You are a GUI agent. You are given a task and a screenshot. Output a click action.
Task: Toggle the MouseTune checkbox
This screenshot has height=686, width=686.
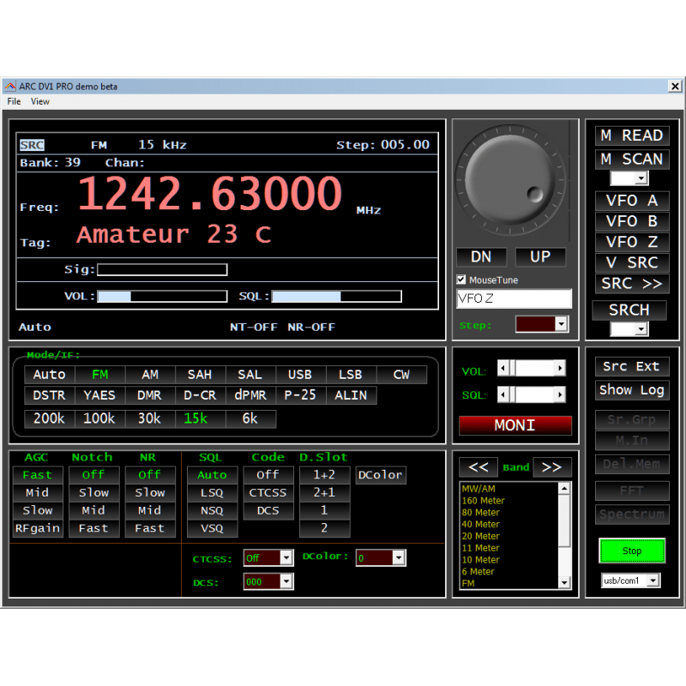(460, 280)
